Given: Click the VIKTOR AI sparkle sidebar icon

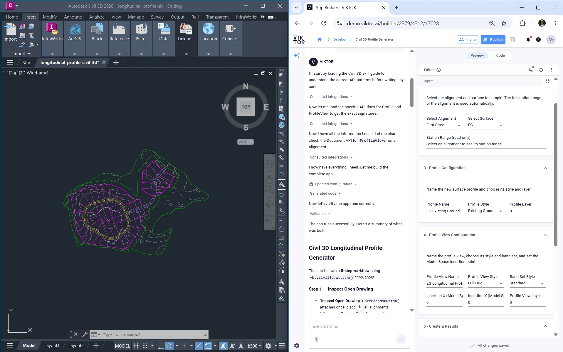Looking at the screenshot, I should [297, 55].
